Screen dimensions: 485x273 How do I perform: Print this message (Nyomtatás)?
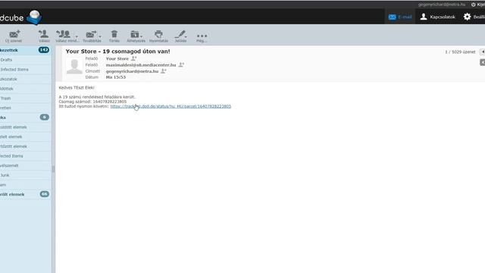[158, 36]
